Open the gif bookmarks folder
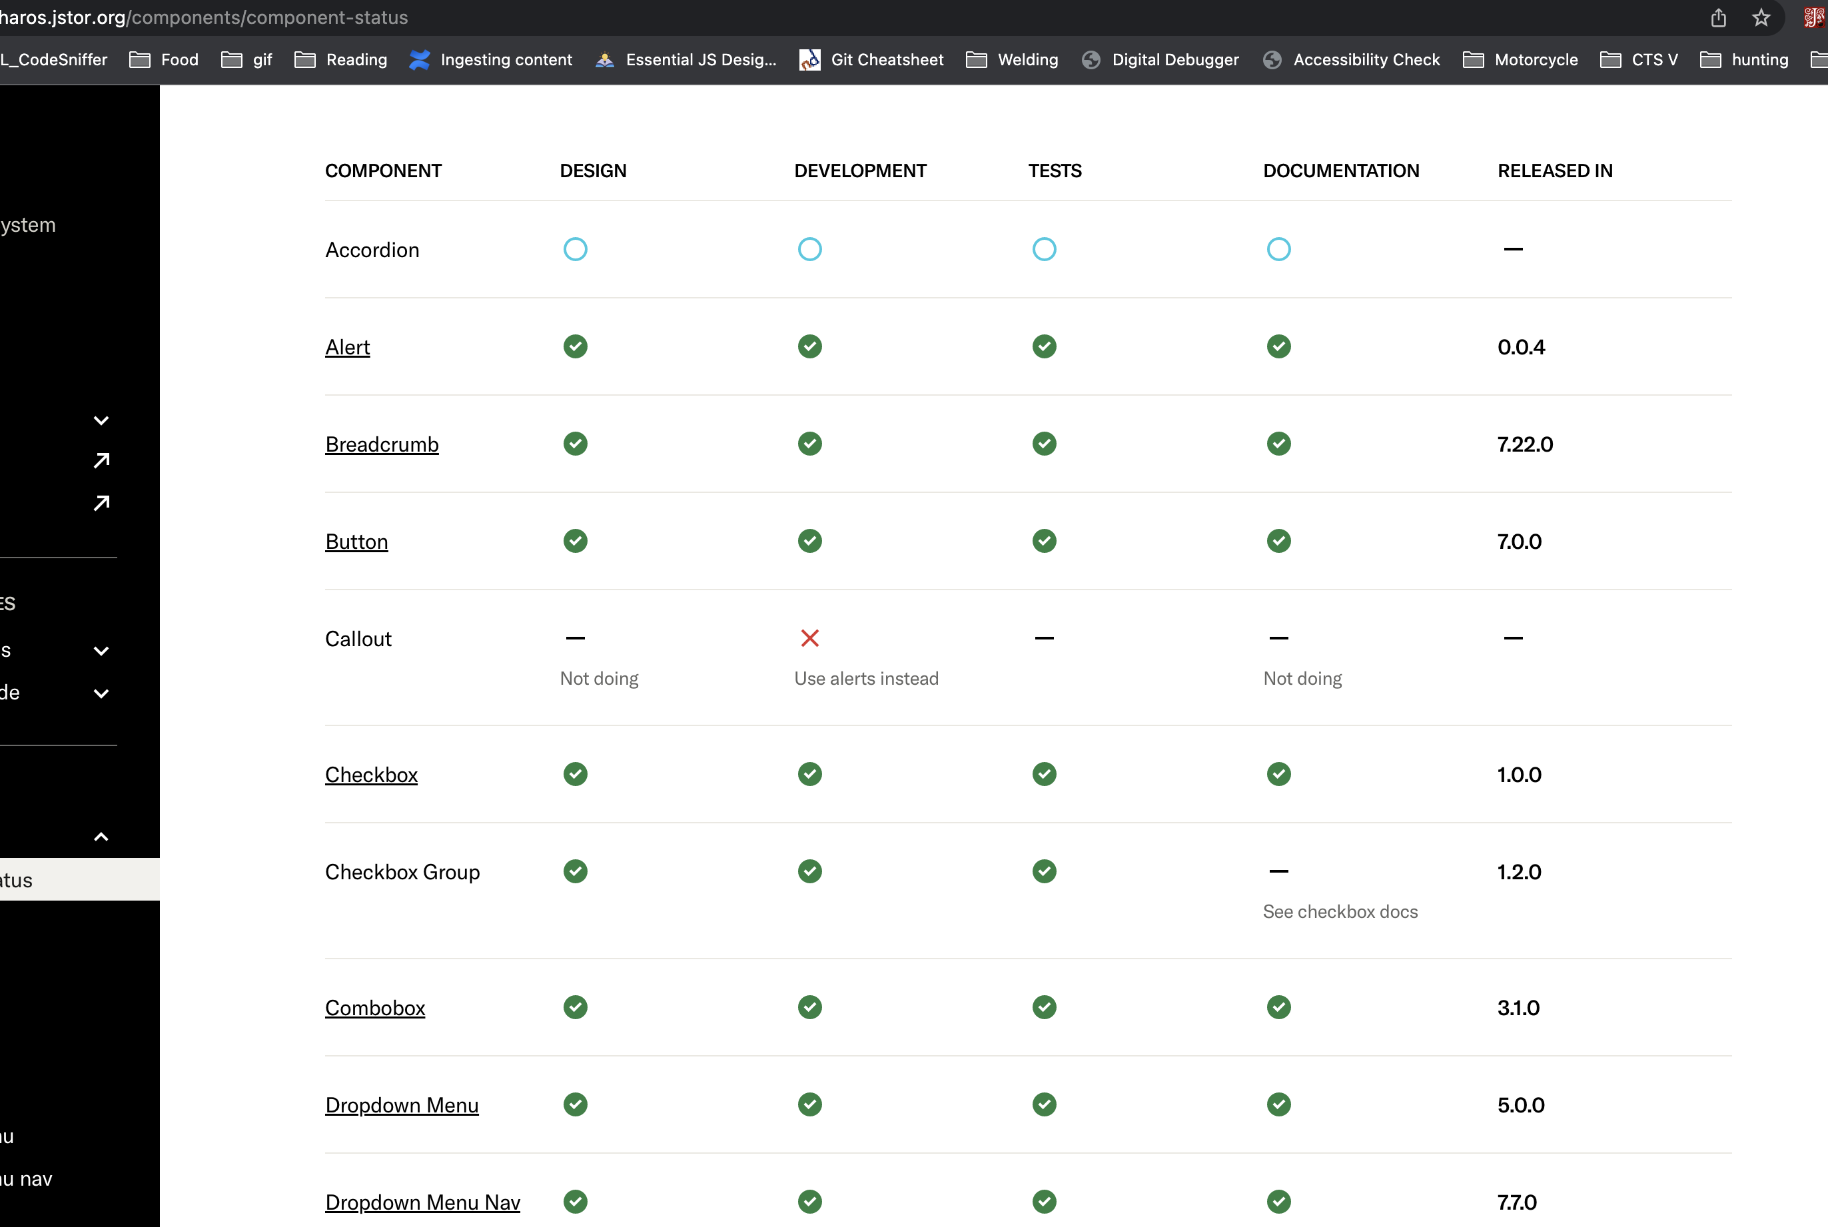This screenshot has width=1828, height=1227. (246, 59)
